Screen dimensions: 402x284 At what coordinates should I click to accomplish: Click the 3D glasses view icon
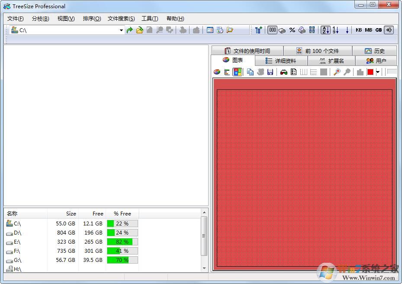[x=283, y=72]
